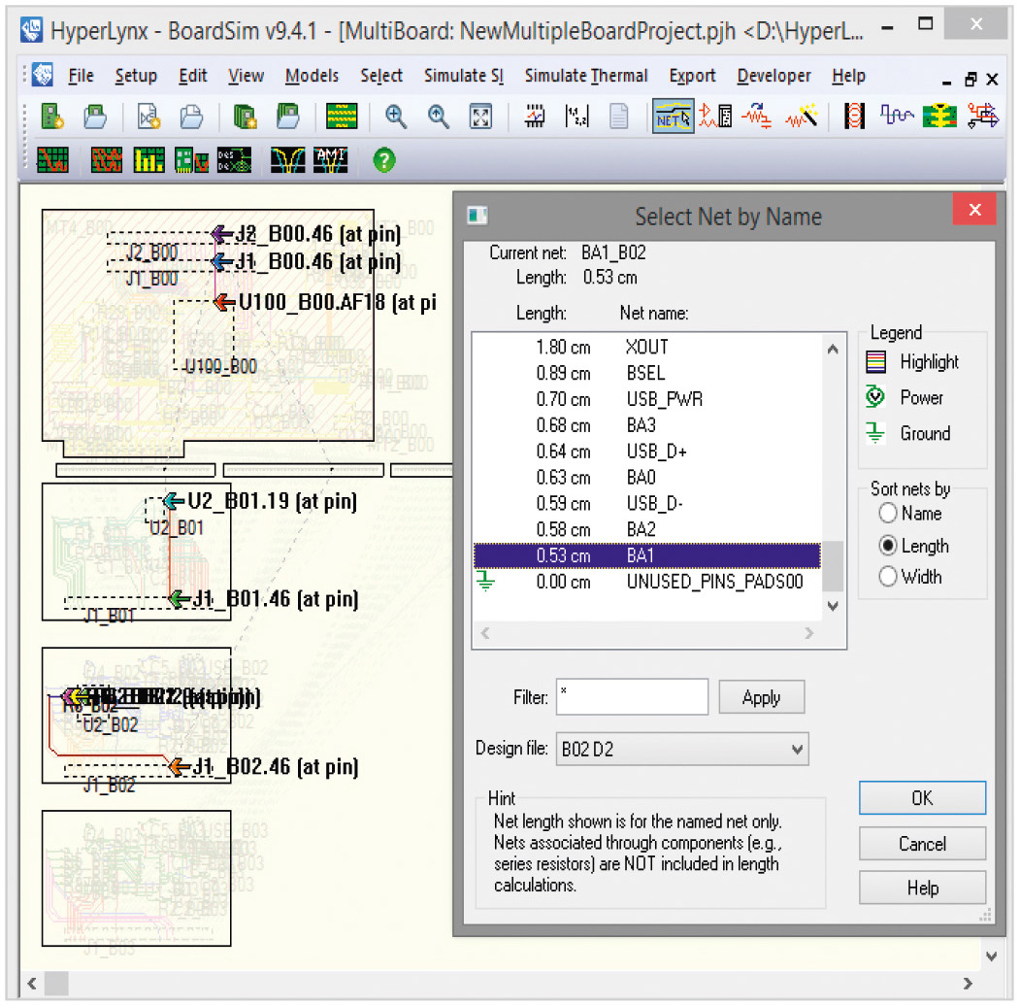Click the Open MultiBoard Project icon
The width and height of the screenshot is (1020, 1006).
click(287, 117)
